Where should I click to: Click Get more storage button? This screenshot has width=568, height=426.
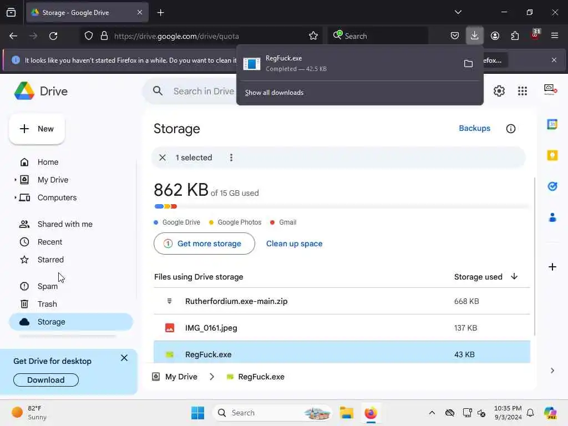click(x=204, y=244)
